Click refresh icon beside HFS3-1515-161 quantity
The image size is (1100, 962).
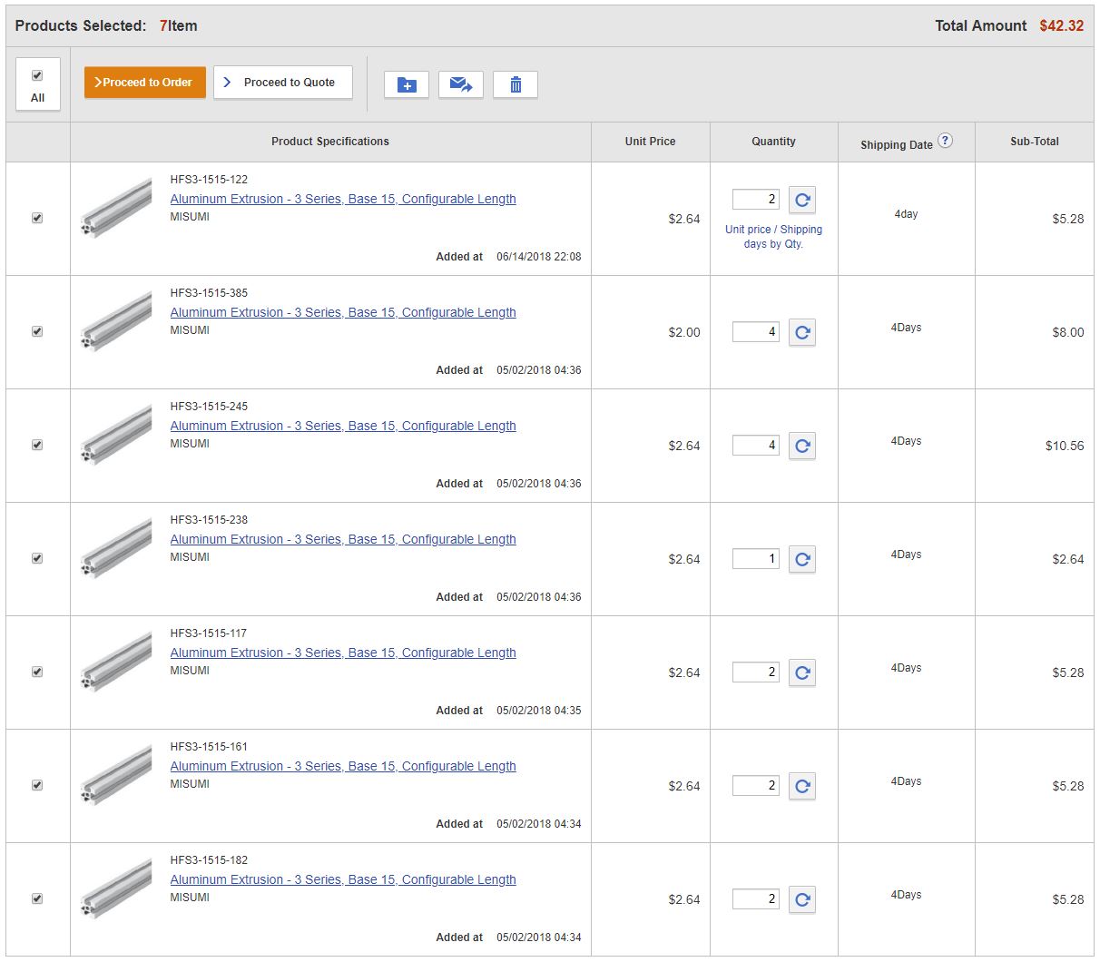802,786
